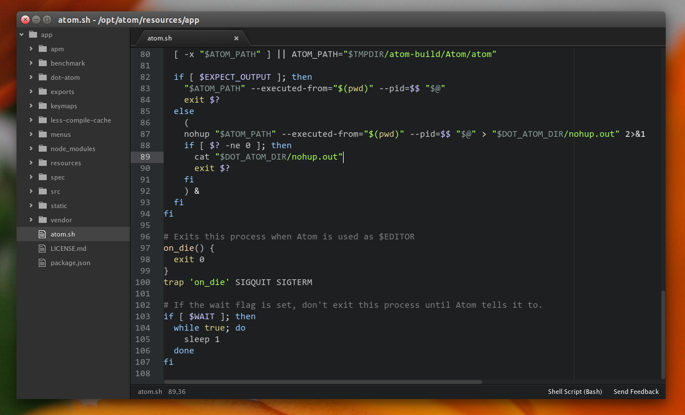
Task: Click the package.json file icon
Action: pyautogui.click(x=41, y=262)
